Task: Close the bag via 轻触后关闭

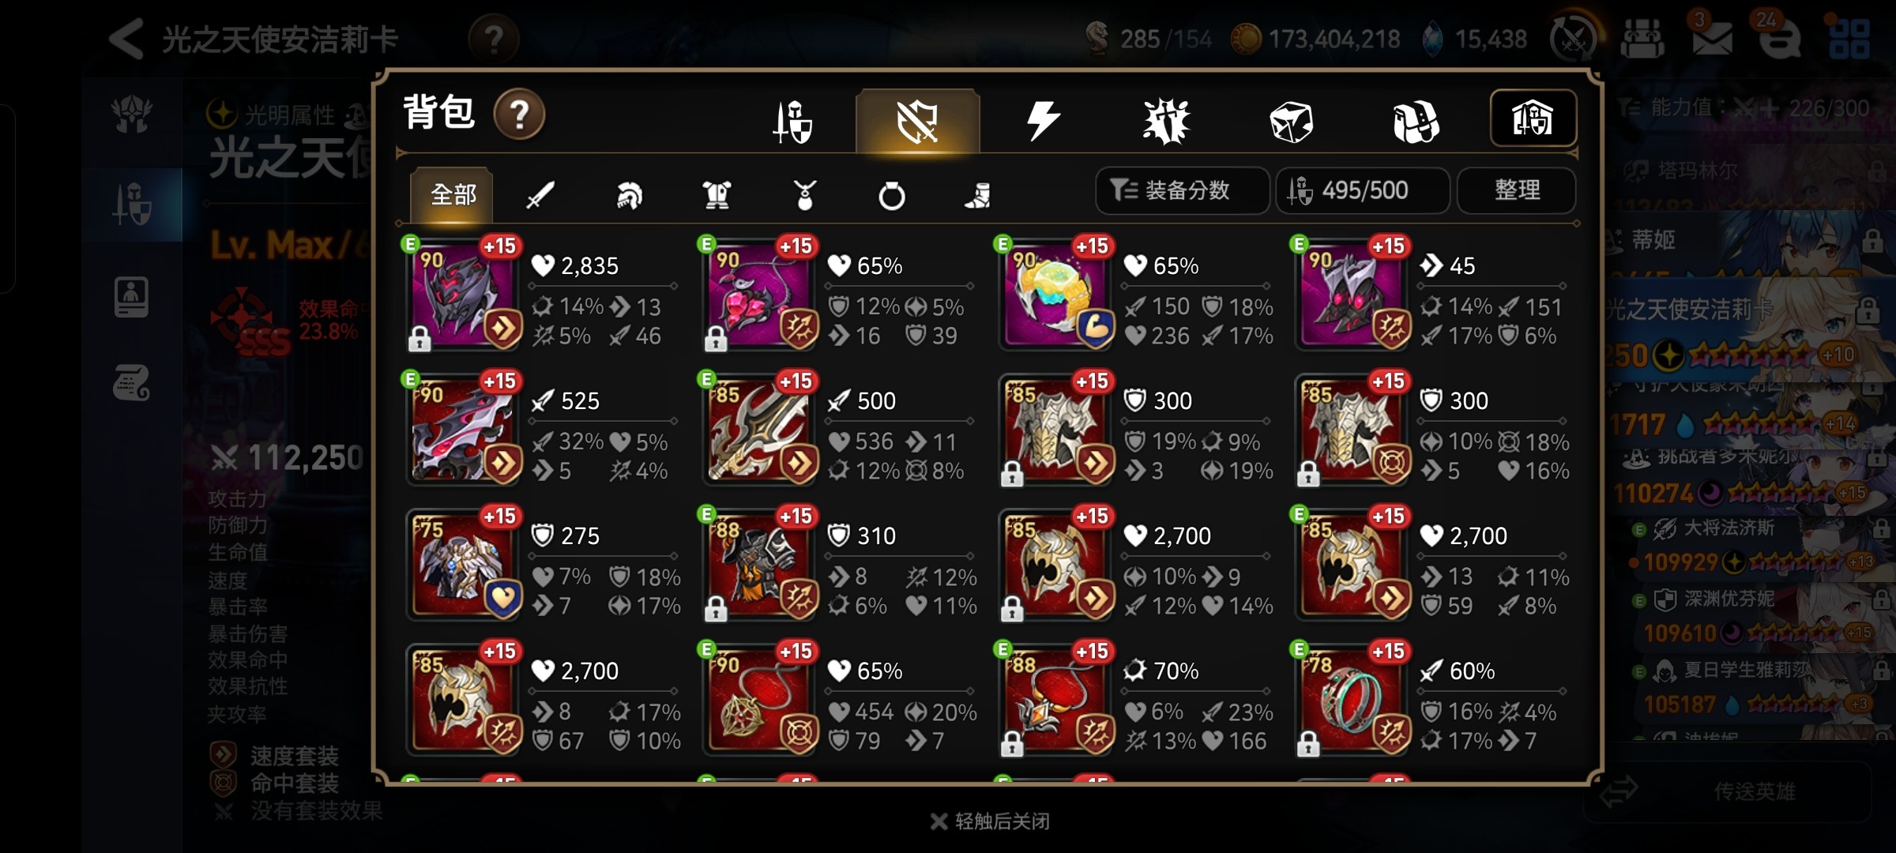Action: coord(991,821)
